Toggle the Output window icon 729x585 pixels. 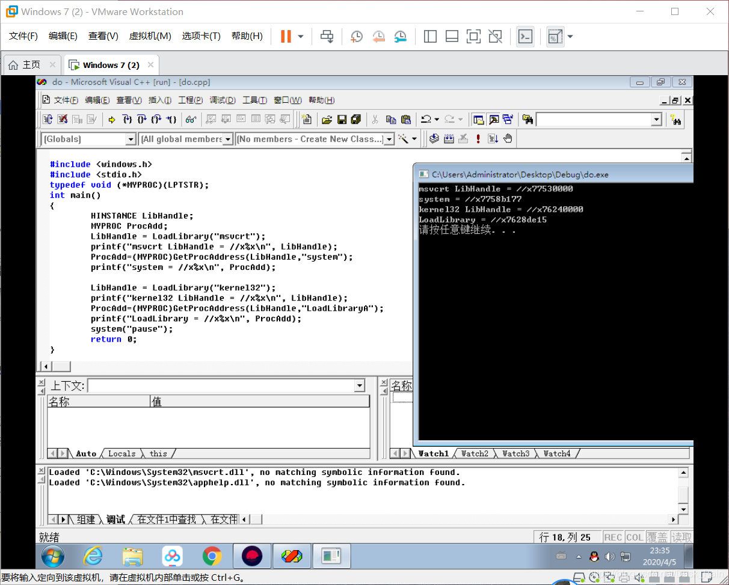coord(494,120)
